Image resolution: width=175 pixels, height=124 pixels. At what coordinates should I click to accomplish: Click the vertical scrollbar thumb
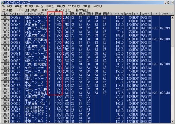(172, 32)
